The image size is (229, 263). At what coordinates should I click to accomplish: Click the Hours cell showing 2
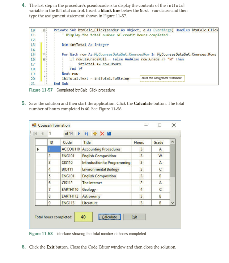141,183
